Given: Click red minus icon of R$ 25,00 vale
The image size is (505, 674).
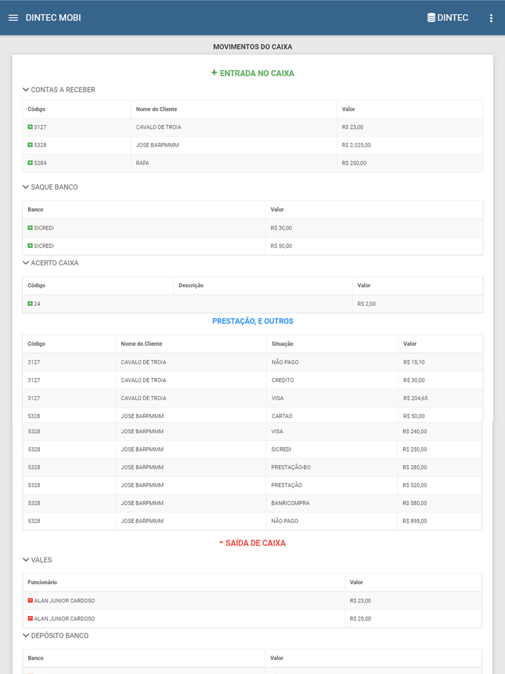Looking at the screenshot, I should (x=30, y=618).
